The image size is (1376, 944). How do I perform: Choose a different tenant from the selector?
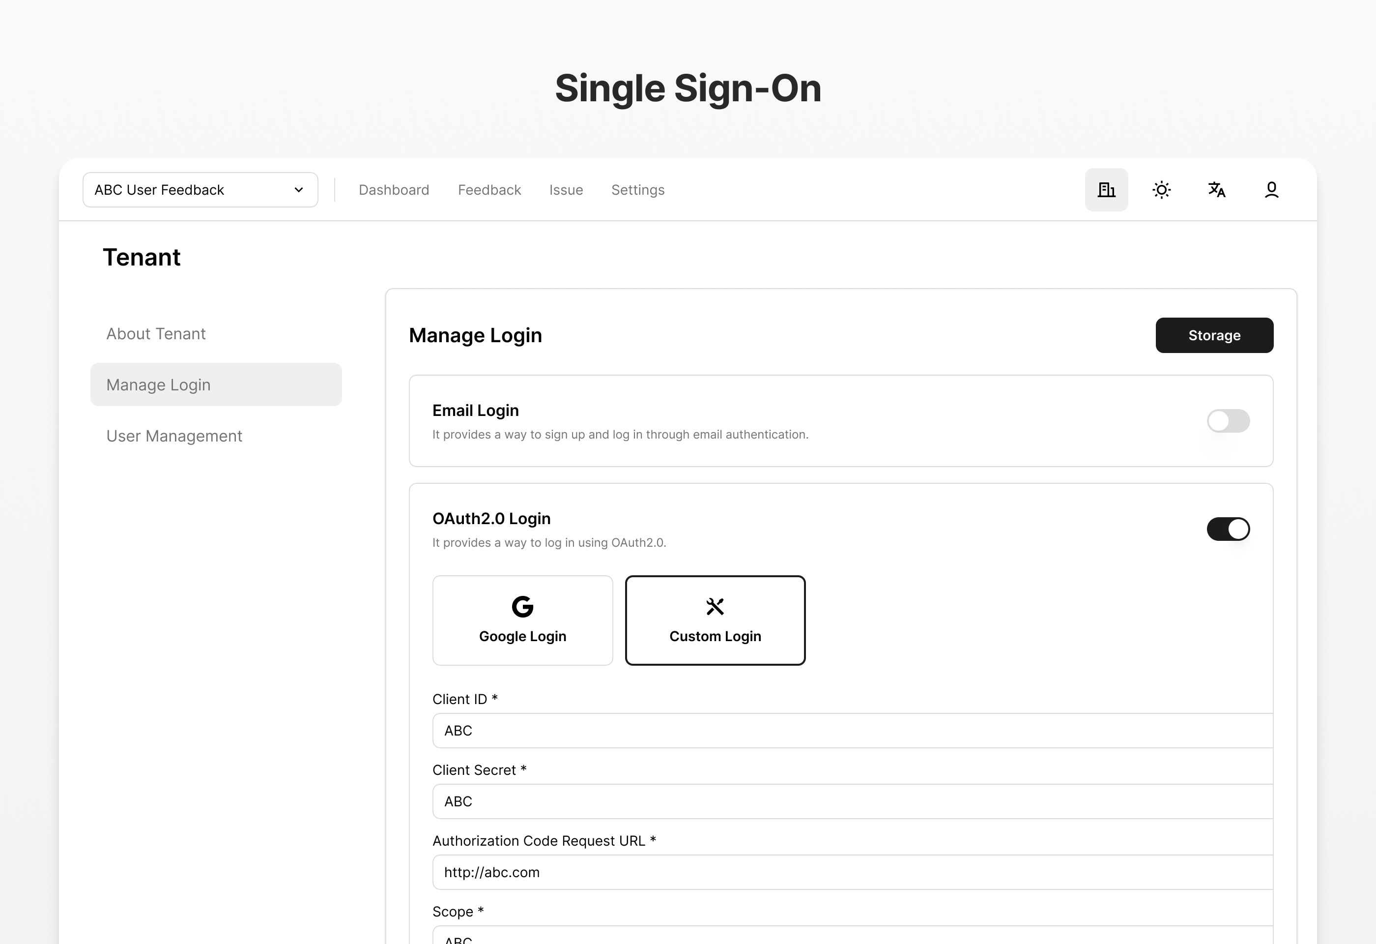(200, 189)
